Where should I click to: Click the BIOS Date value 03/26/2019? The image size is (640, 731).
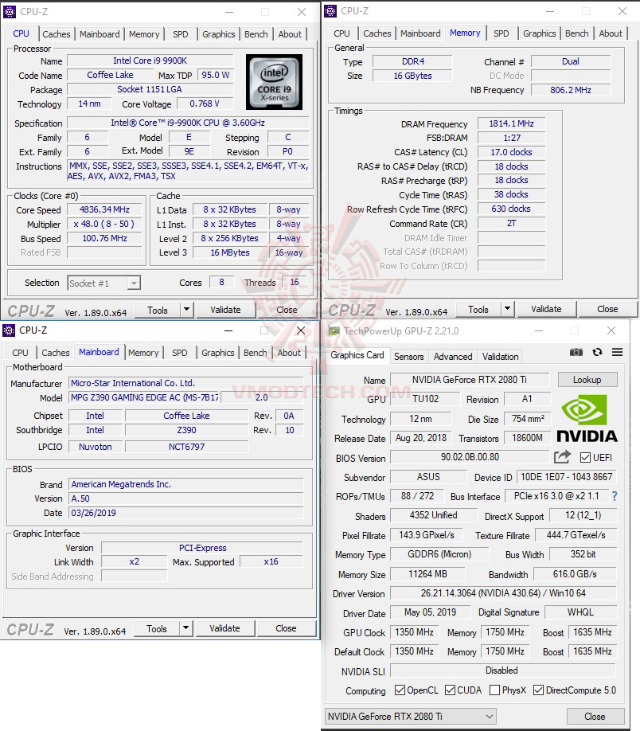tap(186, 513)
